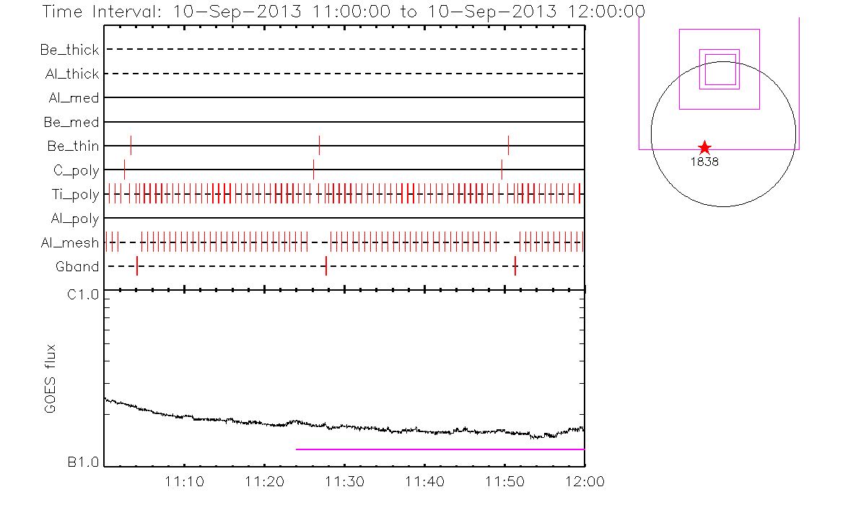Click the first red tick on Be_thin row
The image size is (866, 505).
pos(131,145)
